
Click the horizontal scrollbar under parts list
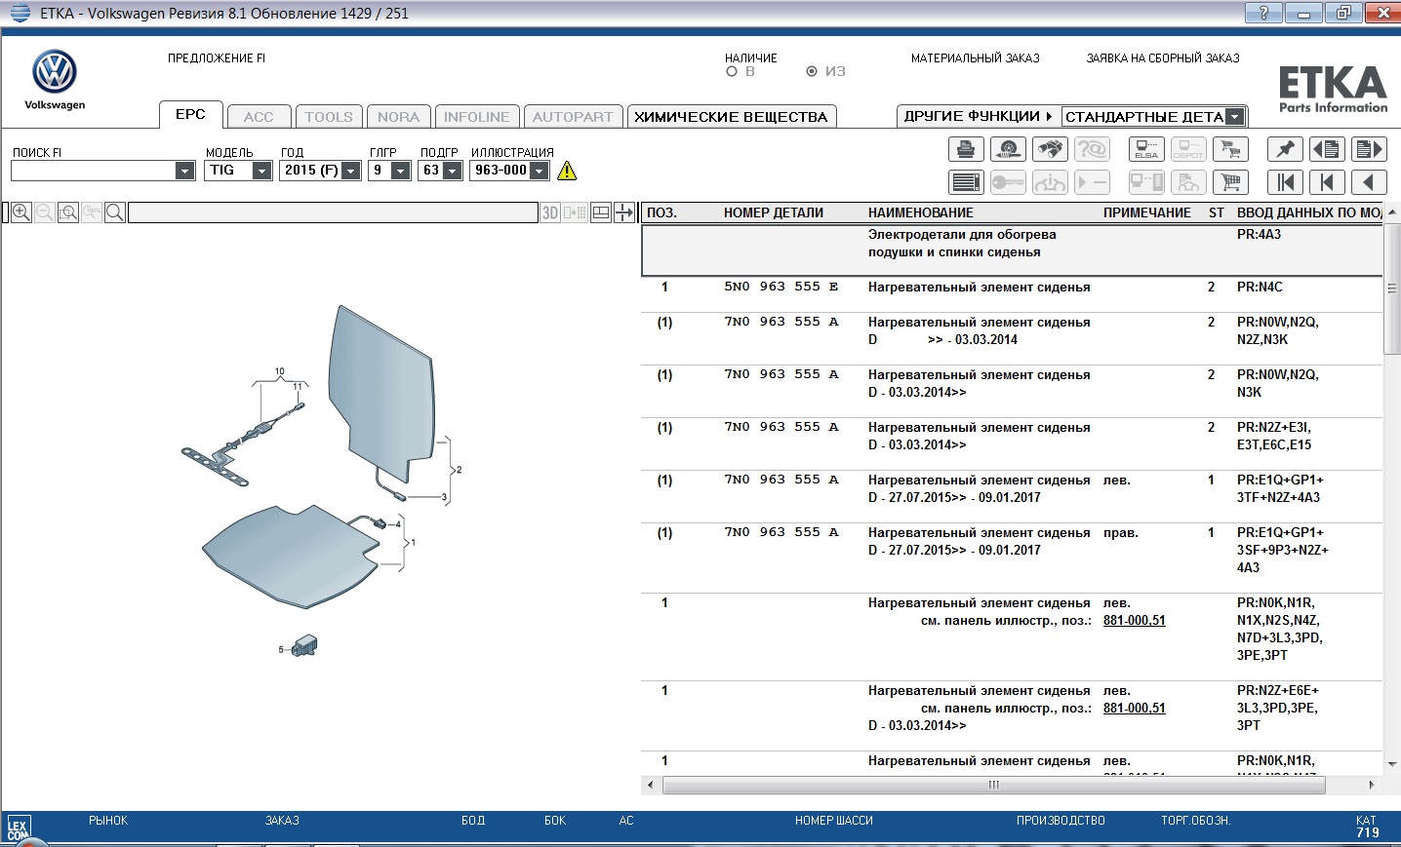pyautogui.click(x=993, y=785)
